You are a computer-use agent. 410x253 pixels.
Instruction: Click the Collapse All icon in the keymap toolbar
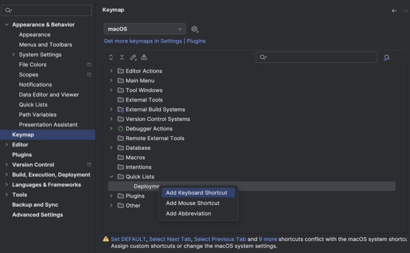tap(122, 57)
